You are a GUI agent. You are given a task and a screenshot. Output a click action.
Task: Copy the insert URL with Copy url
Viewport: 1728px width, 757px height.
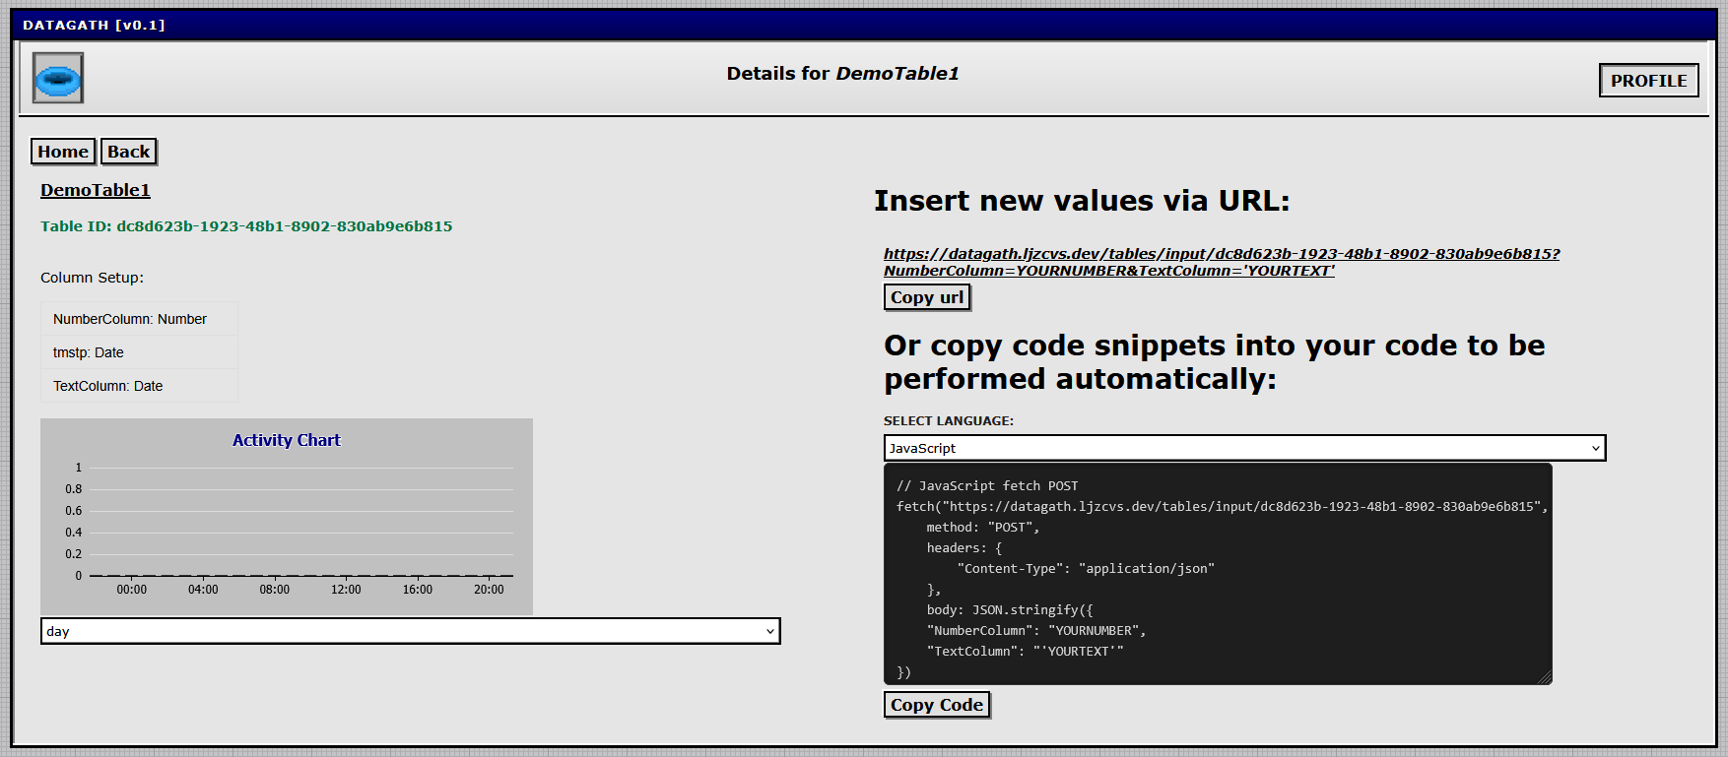click(927, 297)
